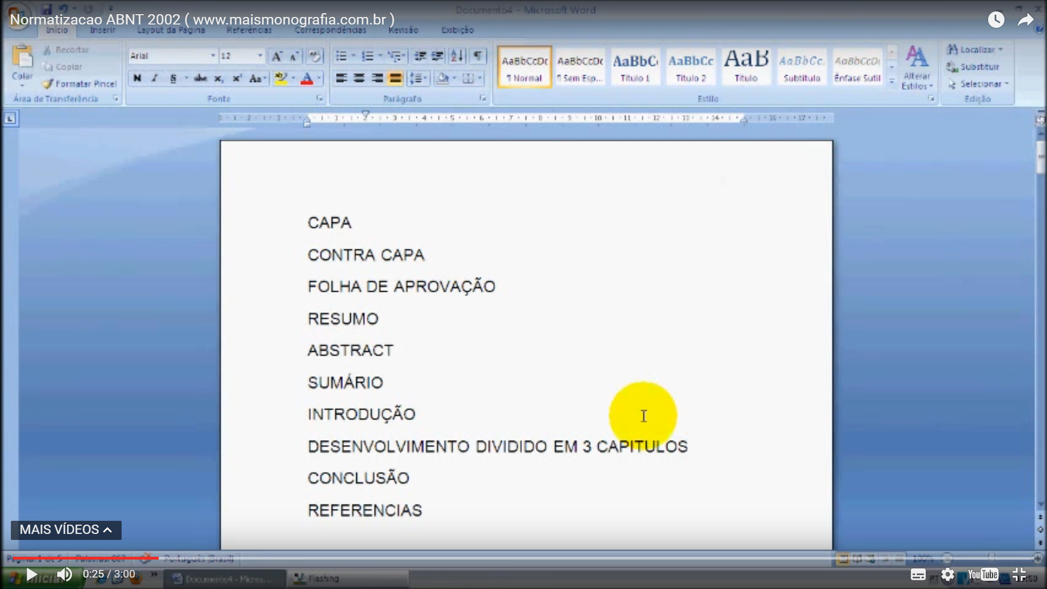Screen dimensions: 1047x589
Task: Switch to the Revisão tab
Action: [x=404, y=30]
